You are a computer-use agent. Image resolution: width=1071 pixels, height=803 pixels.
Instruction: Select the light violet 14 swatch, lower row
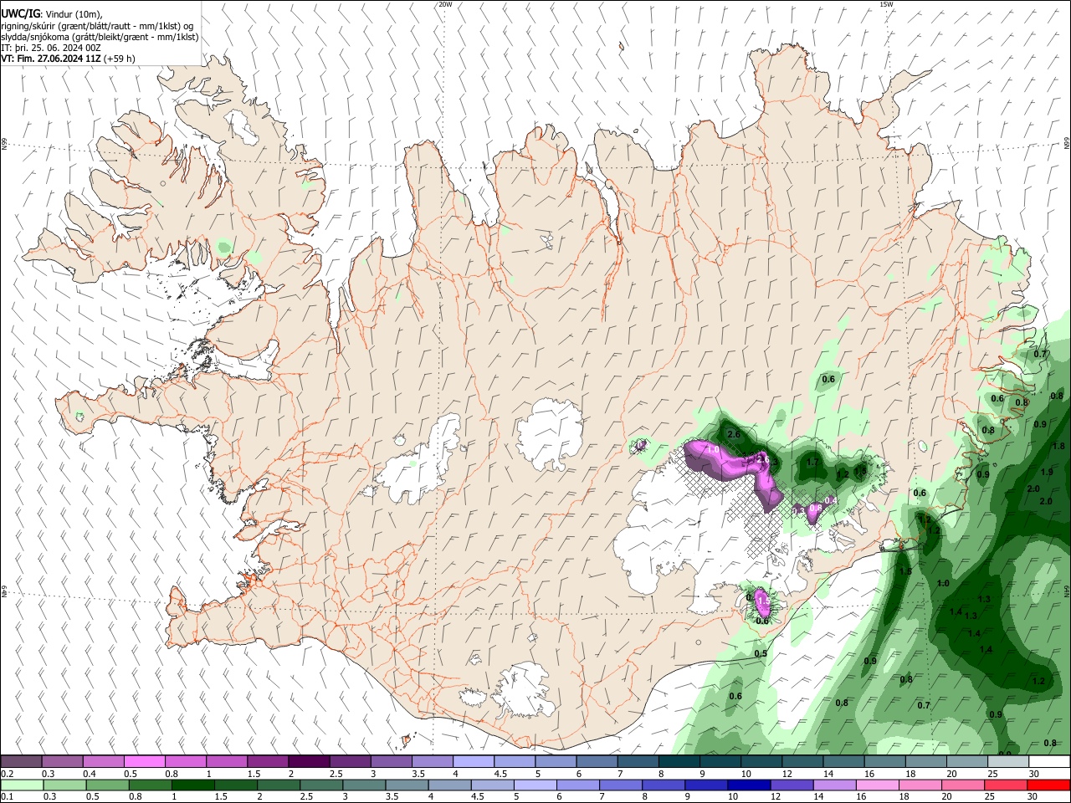(x=833, y=785)
